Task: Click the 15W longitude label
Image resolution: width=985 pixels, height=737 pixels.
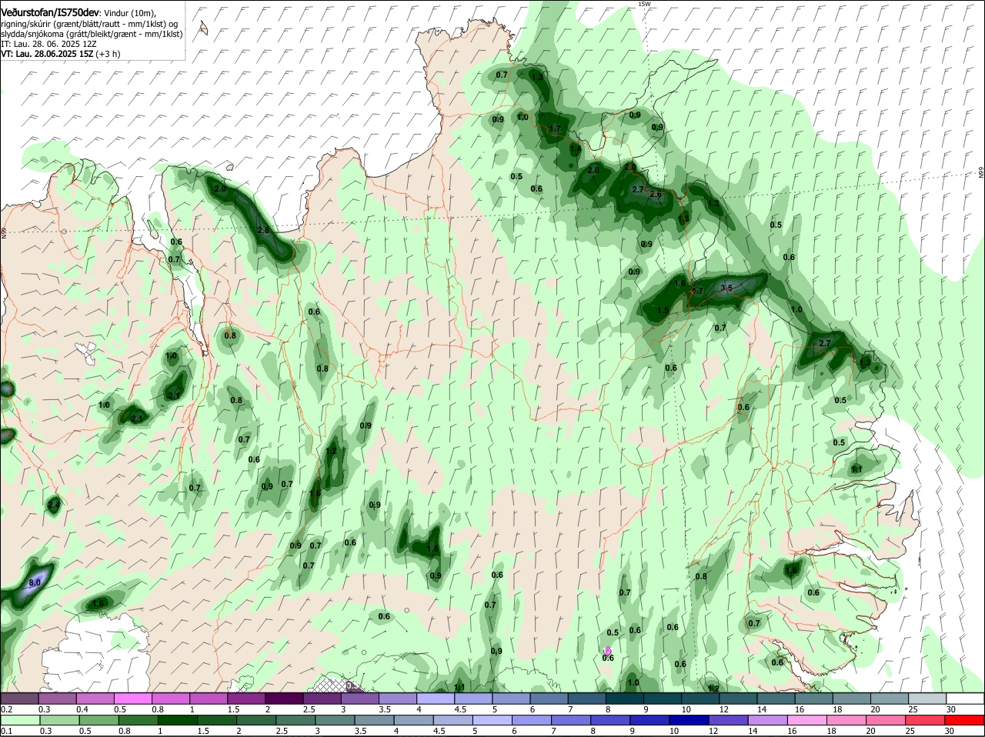Action: point(644,4)
